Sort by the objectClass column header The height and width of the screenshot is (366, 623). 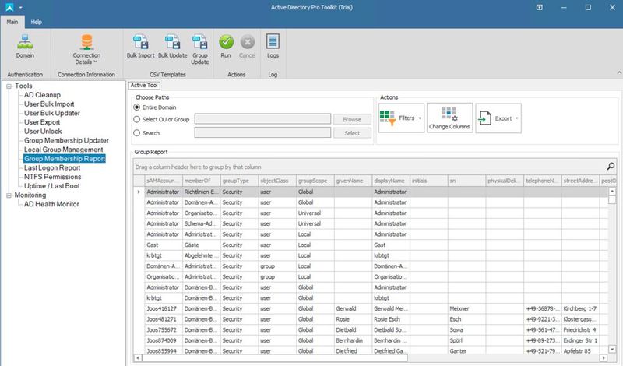point(277,181)
